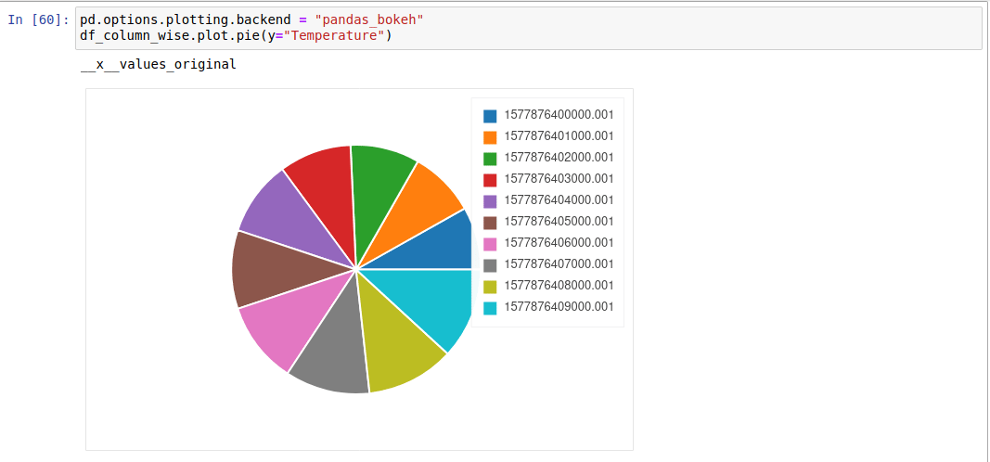Select legend label 1577876404000.001
Screen dimensions: 990x462
559,200
